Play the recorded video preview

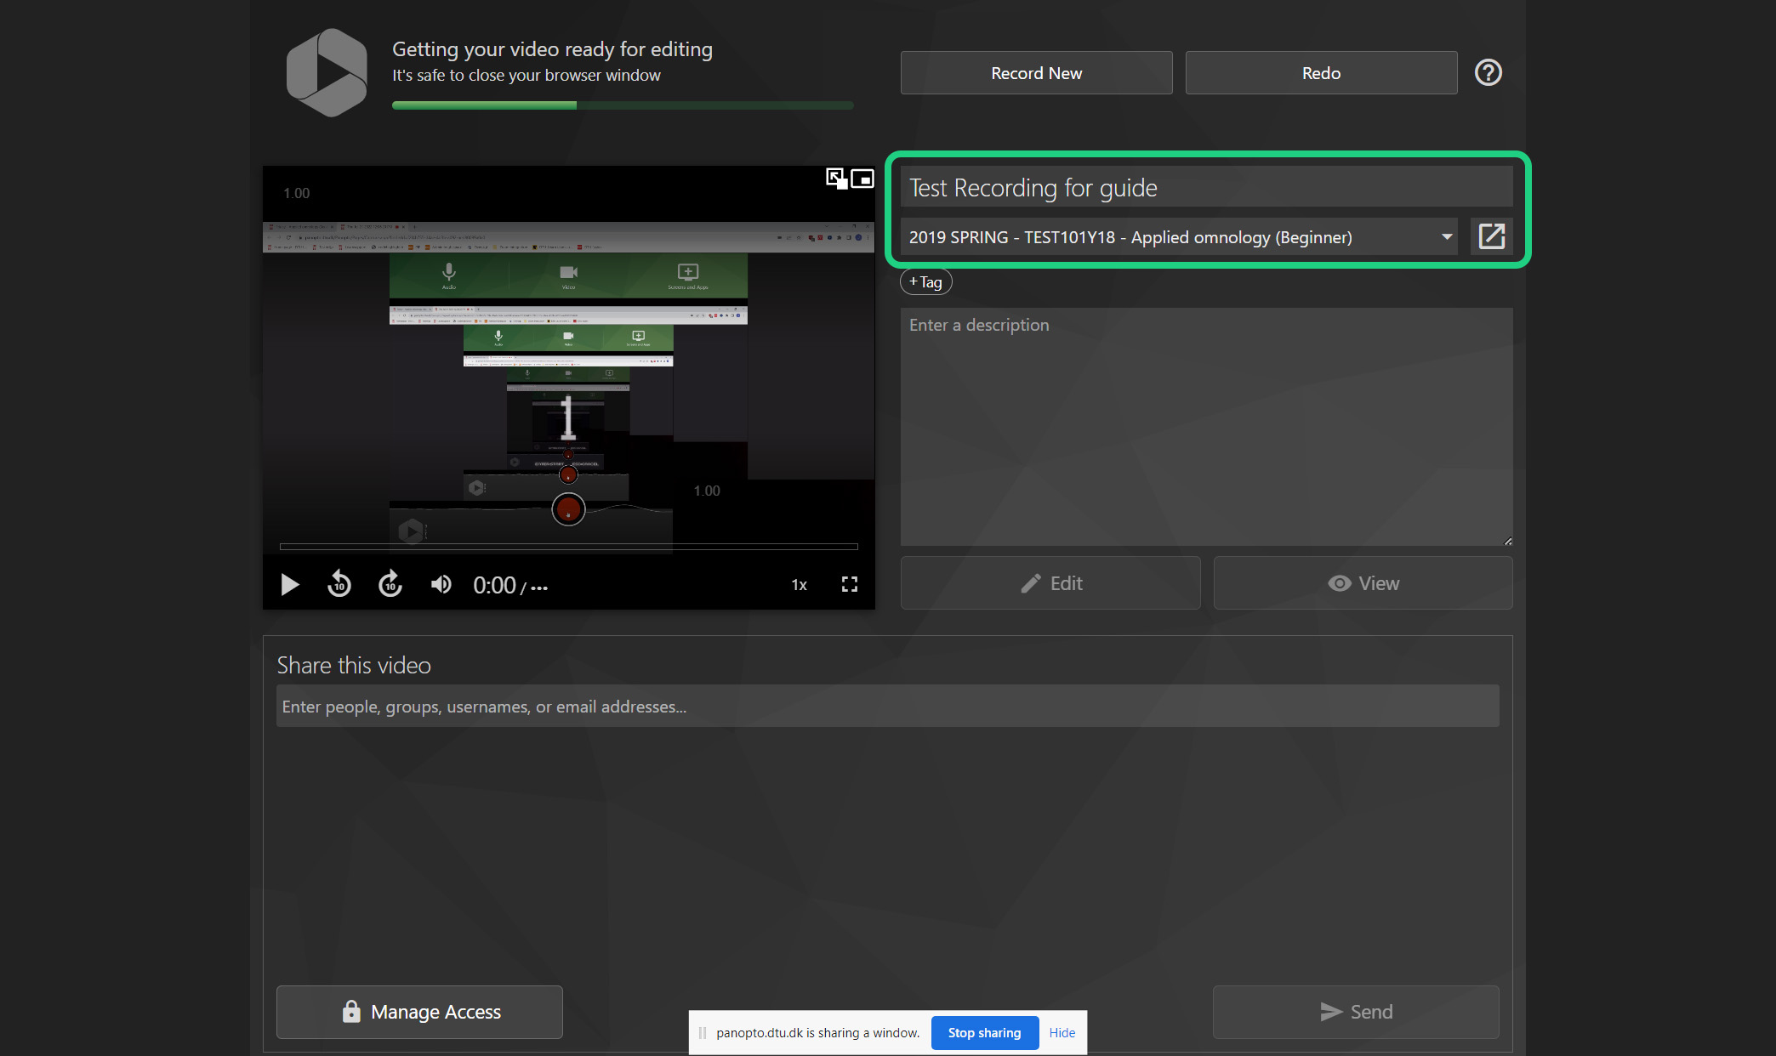pos(289,585)
